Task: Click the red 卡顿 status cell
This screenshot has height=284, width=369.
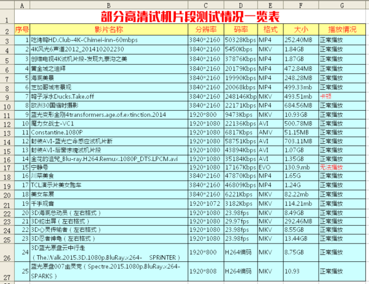Action: tap(342, 97)
